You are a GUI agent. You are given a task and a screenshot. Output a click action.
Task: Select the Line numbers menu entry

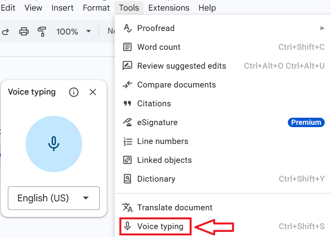click(x=223, y=141)
